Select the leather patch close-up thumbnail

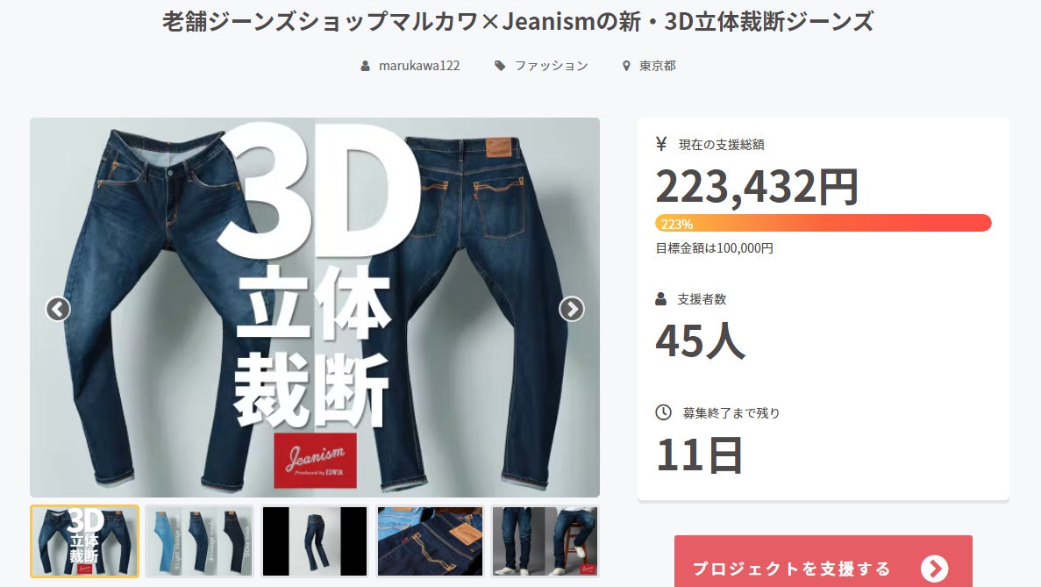431,541
